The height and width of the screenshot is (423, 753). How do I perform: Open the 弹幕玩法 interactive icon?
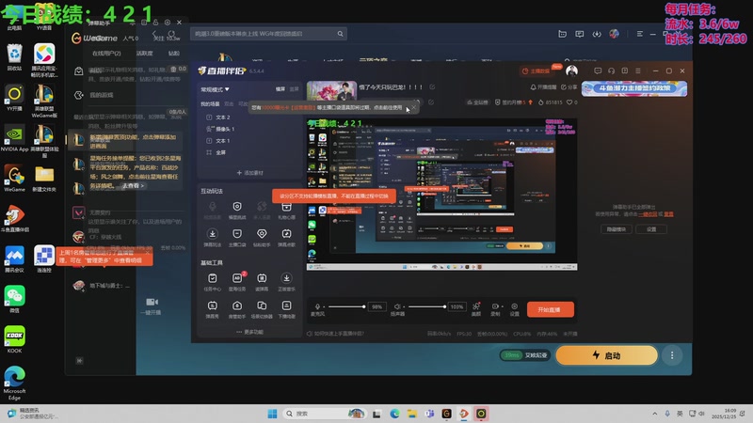[x=213, y=237]
